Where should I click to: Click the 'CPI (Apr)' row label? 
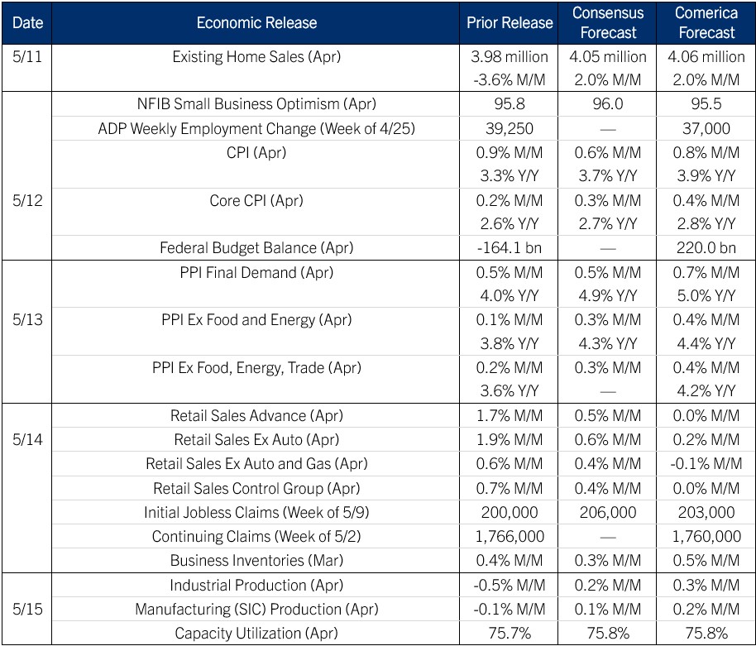(256, 152)
